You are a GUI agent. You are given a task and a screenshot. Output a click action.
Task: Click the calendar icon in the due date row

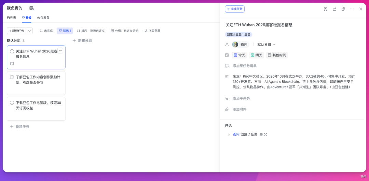[x=227, y=55]
